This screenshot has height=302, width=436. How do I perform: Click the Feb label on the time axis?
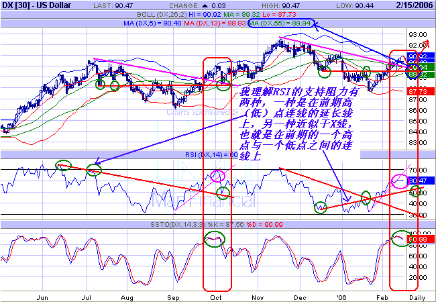382,297
